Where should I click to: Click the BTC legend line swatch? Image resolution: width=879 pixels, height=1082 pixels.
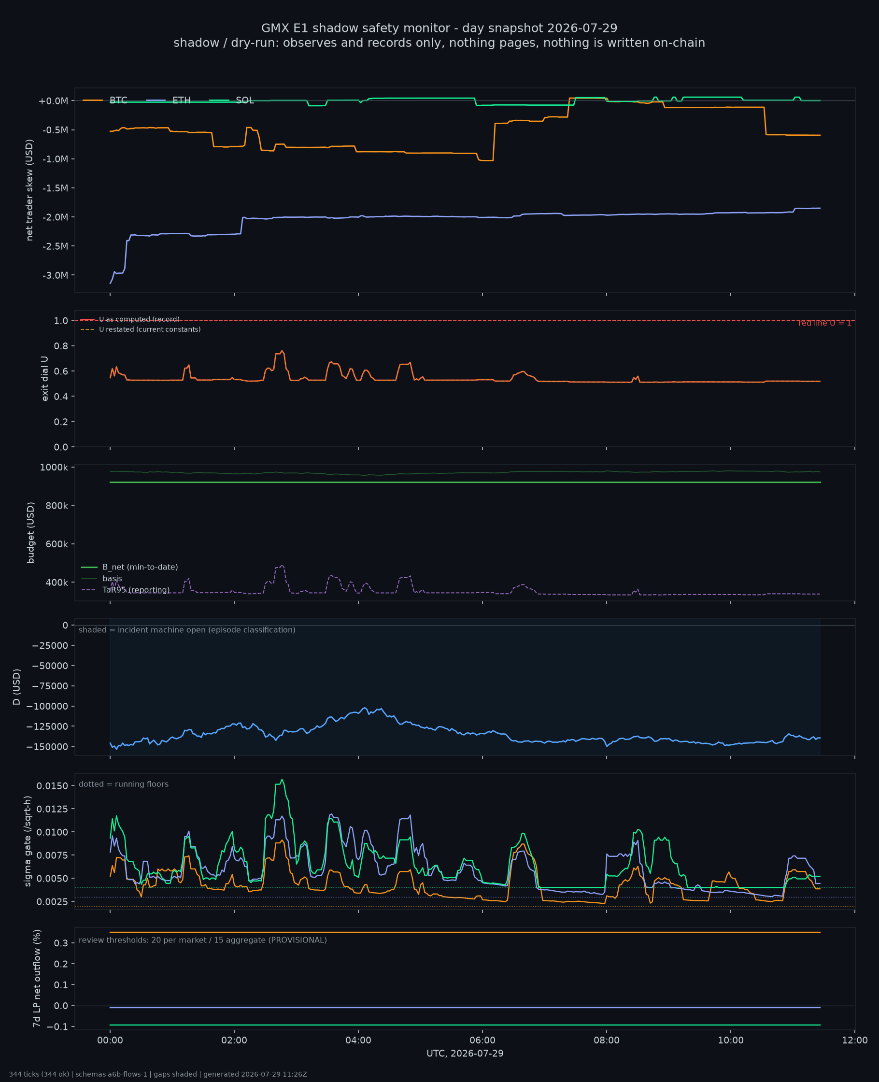pos(93,100)
